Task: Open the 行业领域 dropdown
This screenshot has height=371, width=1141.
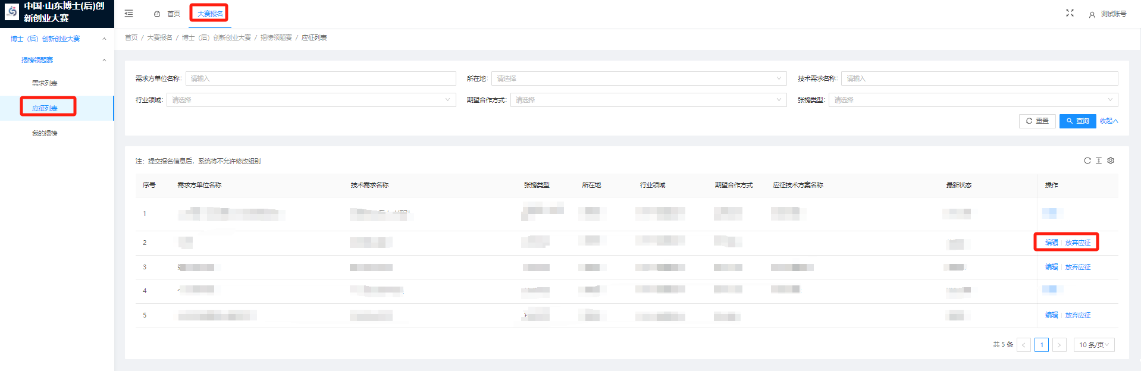Action: click(311, 100)
